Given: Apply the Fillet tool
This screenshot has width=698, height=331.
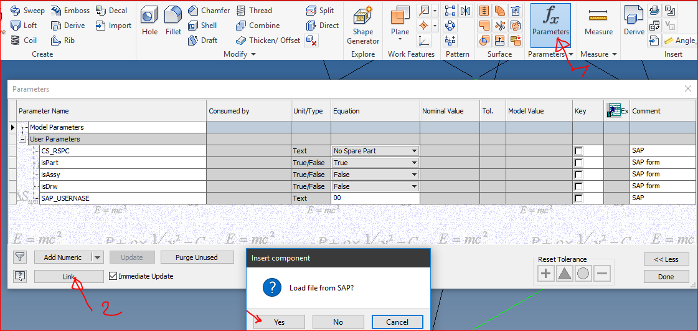Looking at the screenshot, I should 173,22.
